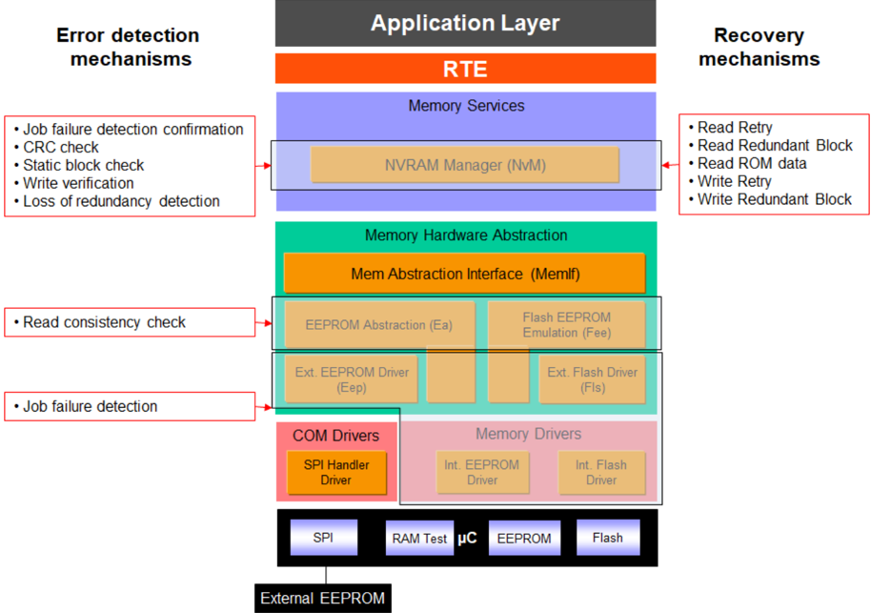Image resolution: width=871 pixels, height=613 pixels.
Task: Click the Int. Flash Driver block
Action: pos(601,473)
